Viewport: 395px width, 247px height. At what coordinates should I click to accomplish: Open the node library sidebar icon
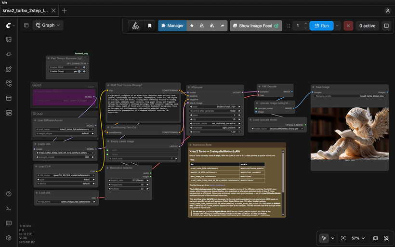pos(9,54)
